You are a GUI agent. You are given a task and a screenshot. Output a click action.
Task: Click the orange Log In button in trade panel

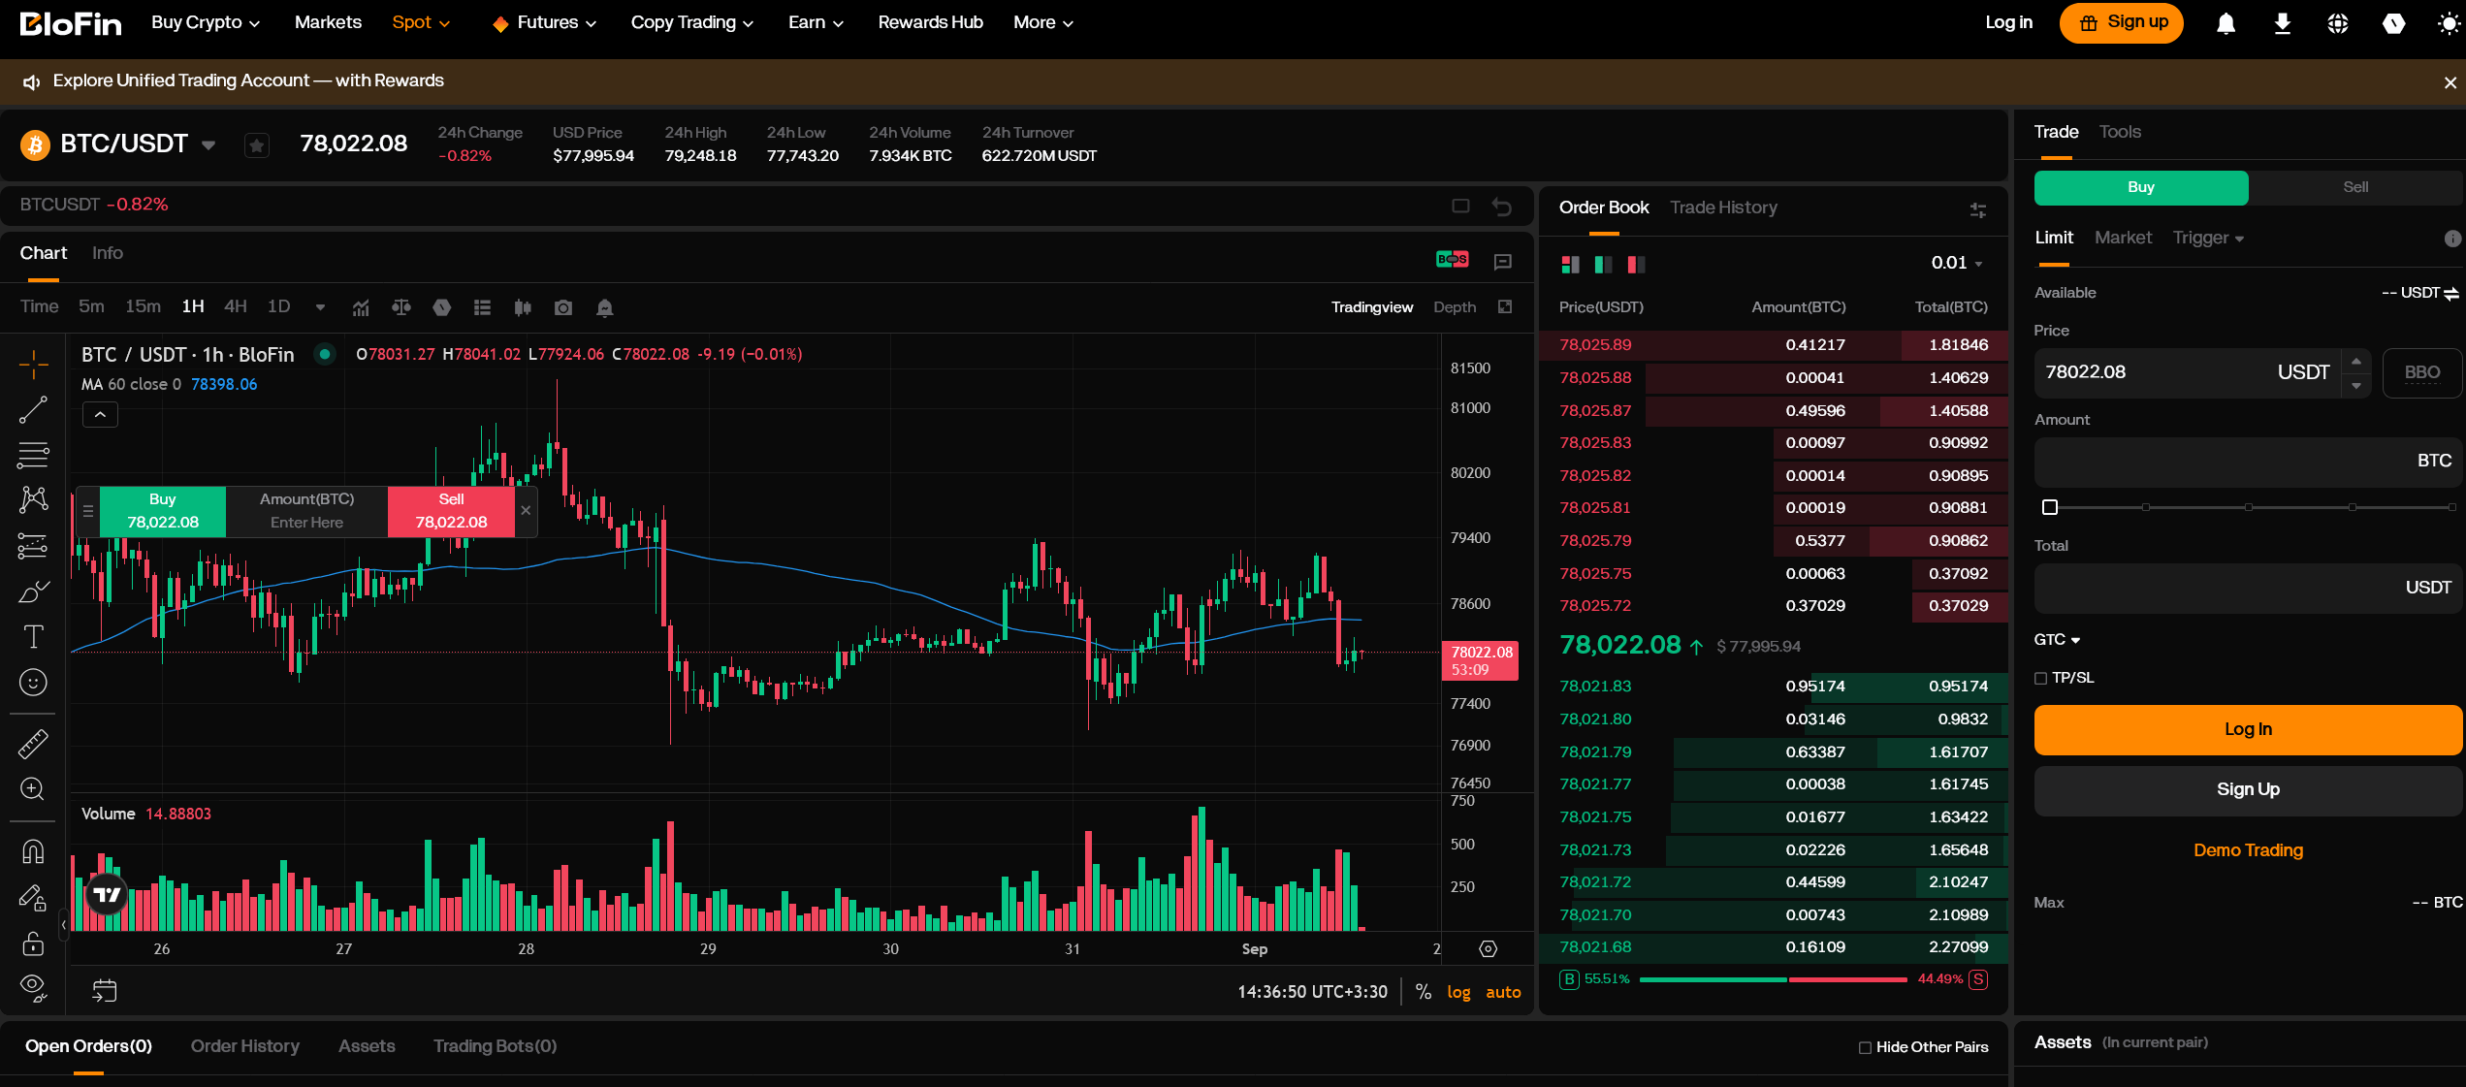pyautogui.click(x=2248, y=730)
